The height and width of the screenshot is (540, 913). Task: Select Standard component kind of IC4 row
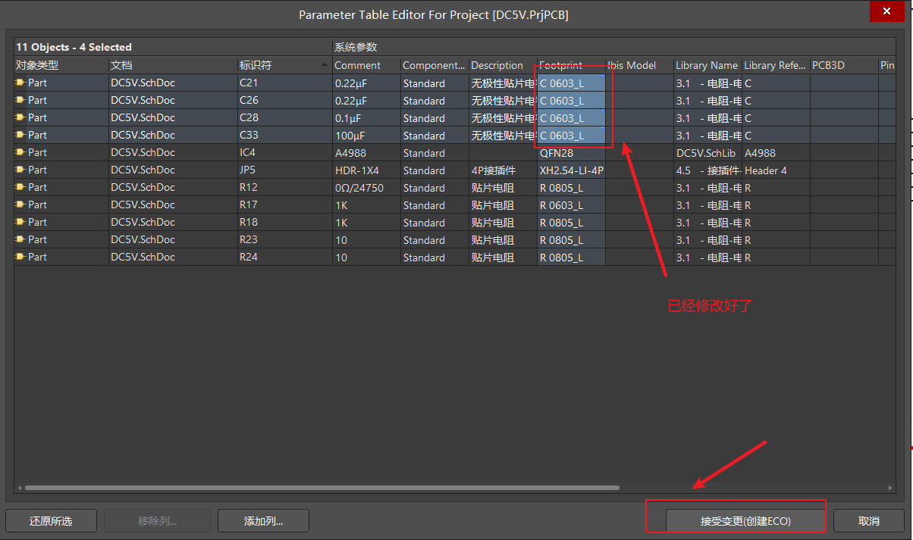(435, 153)
